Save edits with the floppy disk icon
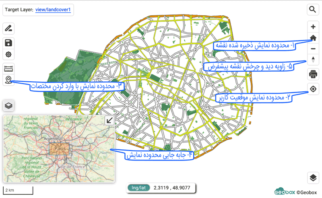The width and height of the screenshot is (322, 198). 8,43
